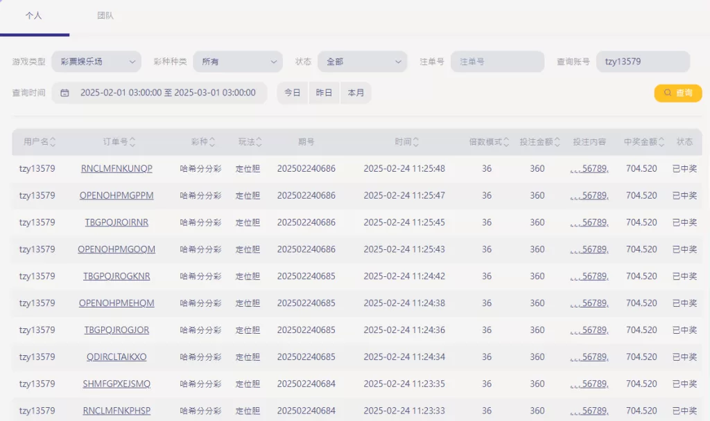The image size is (710, 421).
Task: Select the 昨日 quick filter
Action: coord(324,93)
